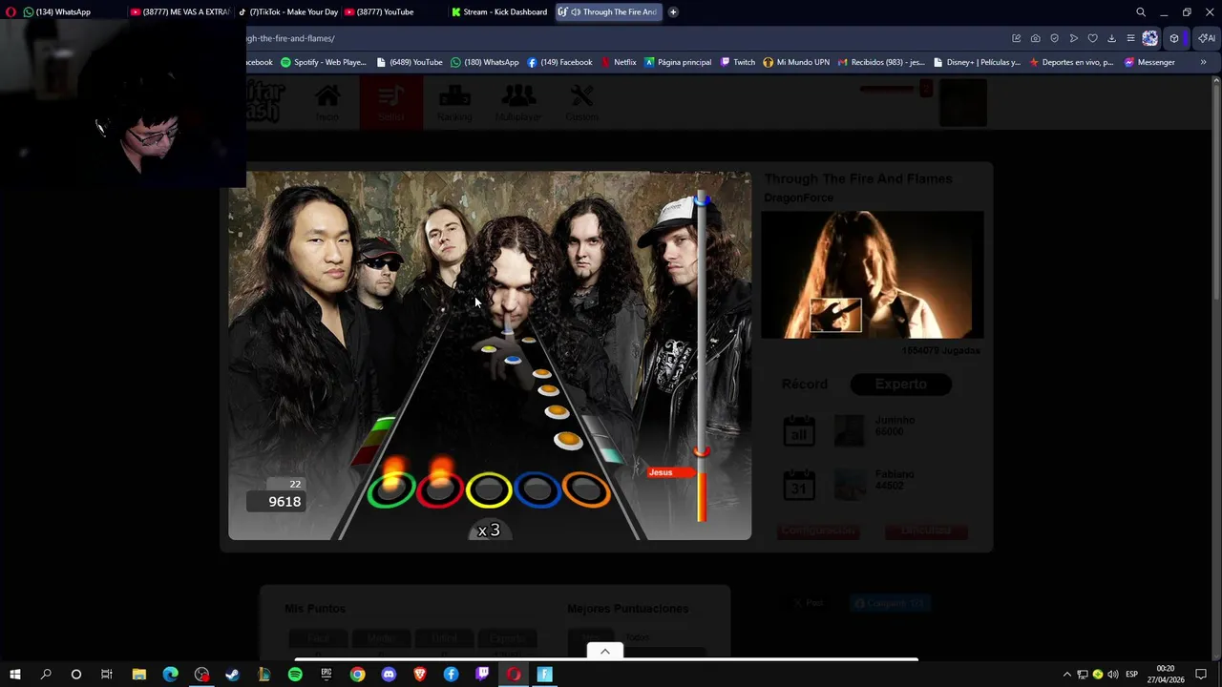Open the Messenger bookmark
This screenshot has width=1222, height=687.
(1149, 62)
